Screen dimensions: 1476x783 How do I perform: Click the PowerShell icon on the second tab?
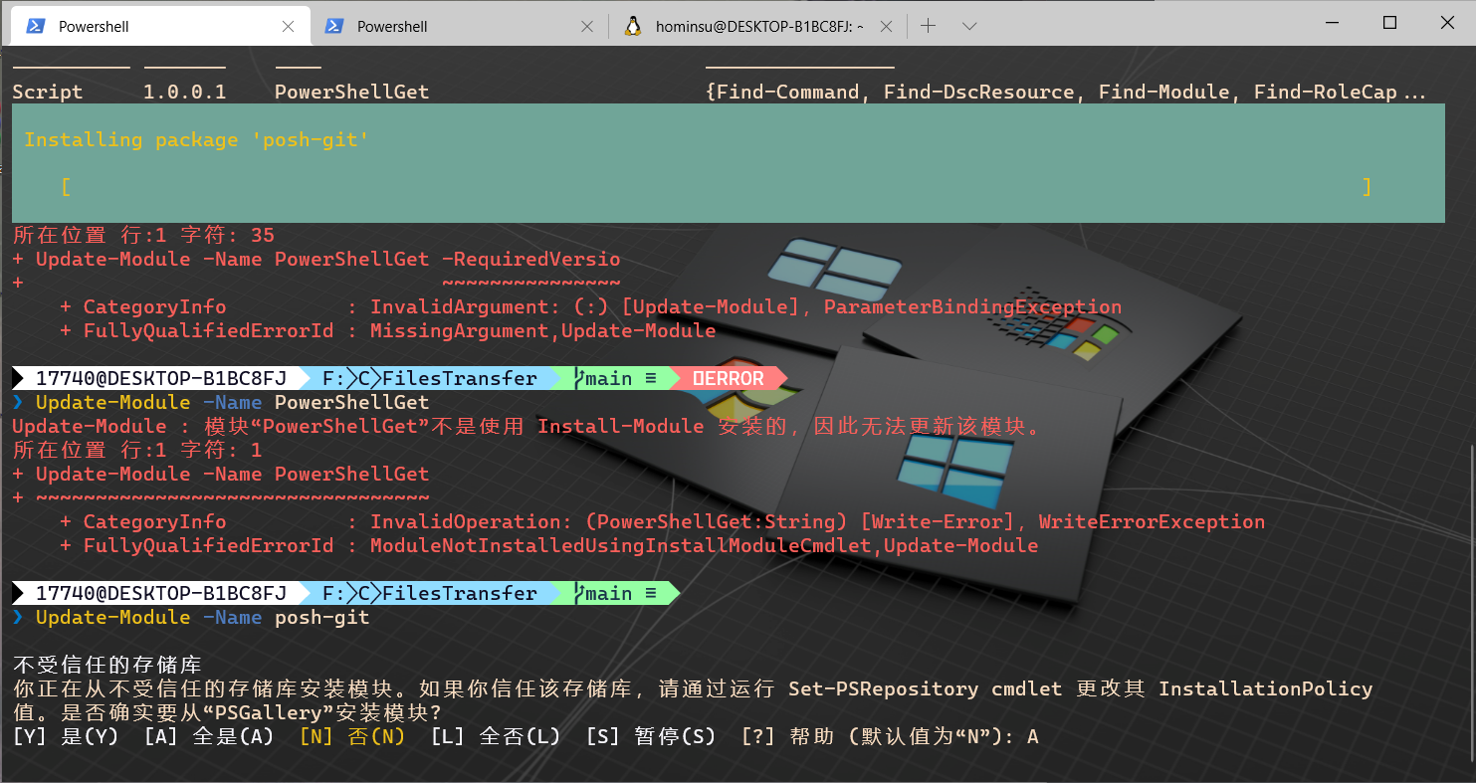click(334, 26)
